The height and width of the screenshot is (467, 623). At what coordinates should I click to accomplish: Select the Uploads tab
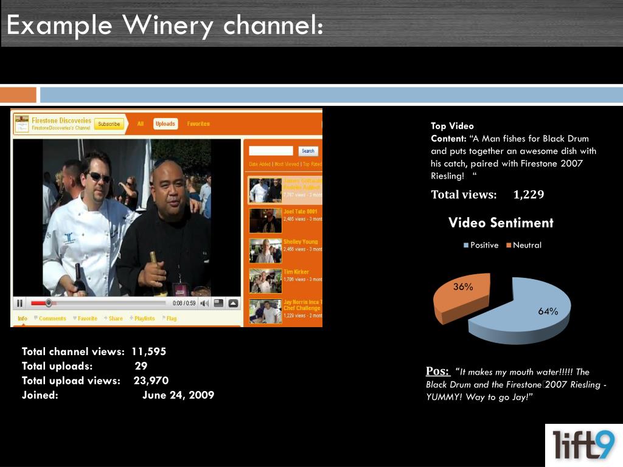pos(165,124)
